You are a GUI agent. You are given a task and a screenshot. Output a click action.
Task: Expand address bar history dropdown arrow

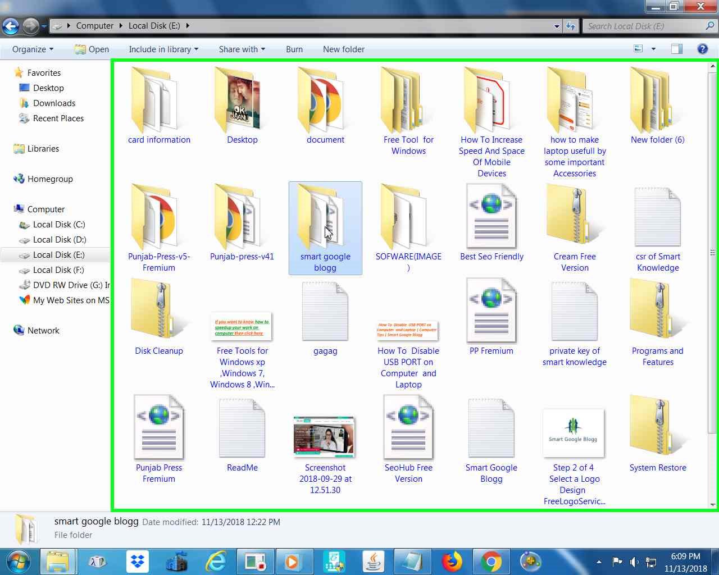pos(557,26)
